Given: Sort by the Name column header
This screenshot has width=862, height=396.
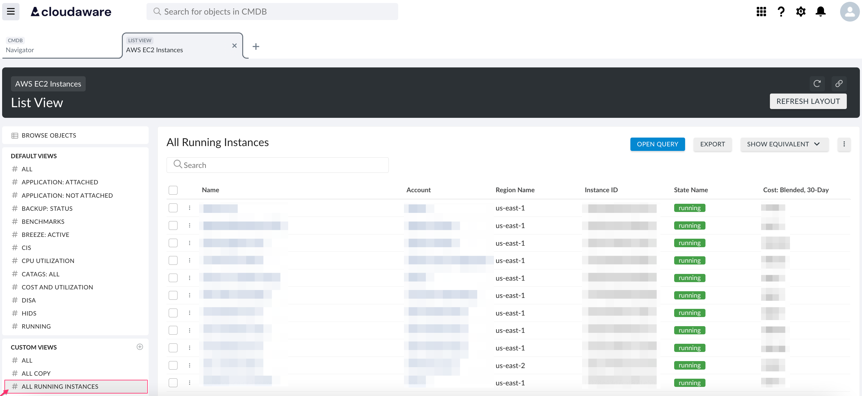Looking at the screenshot, I should click(210, 190).
